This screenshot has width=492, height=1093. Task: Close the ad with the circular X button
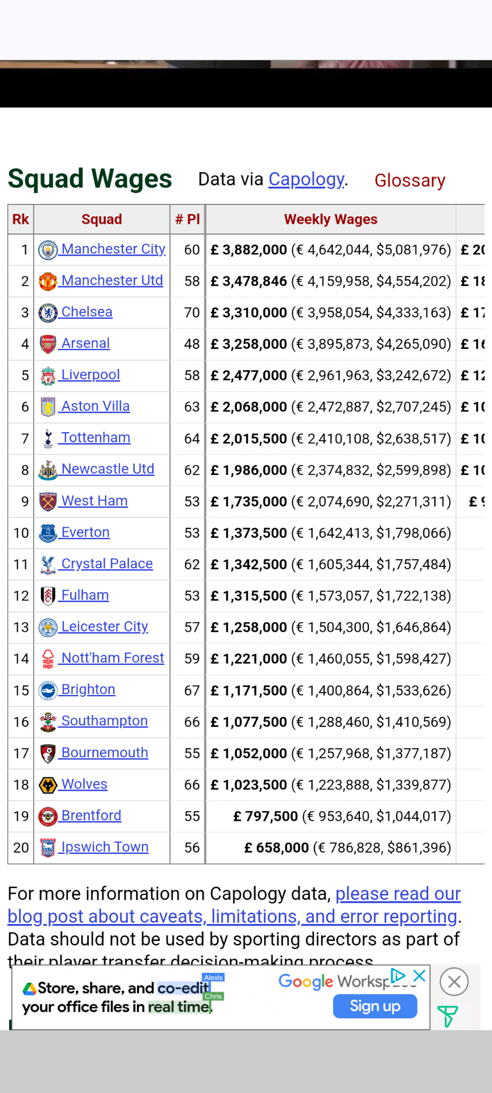click(454, 981)
